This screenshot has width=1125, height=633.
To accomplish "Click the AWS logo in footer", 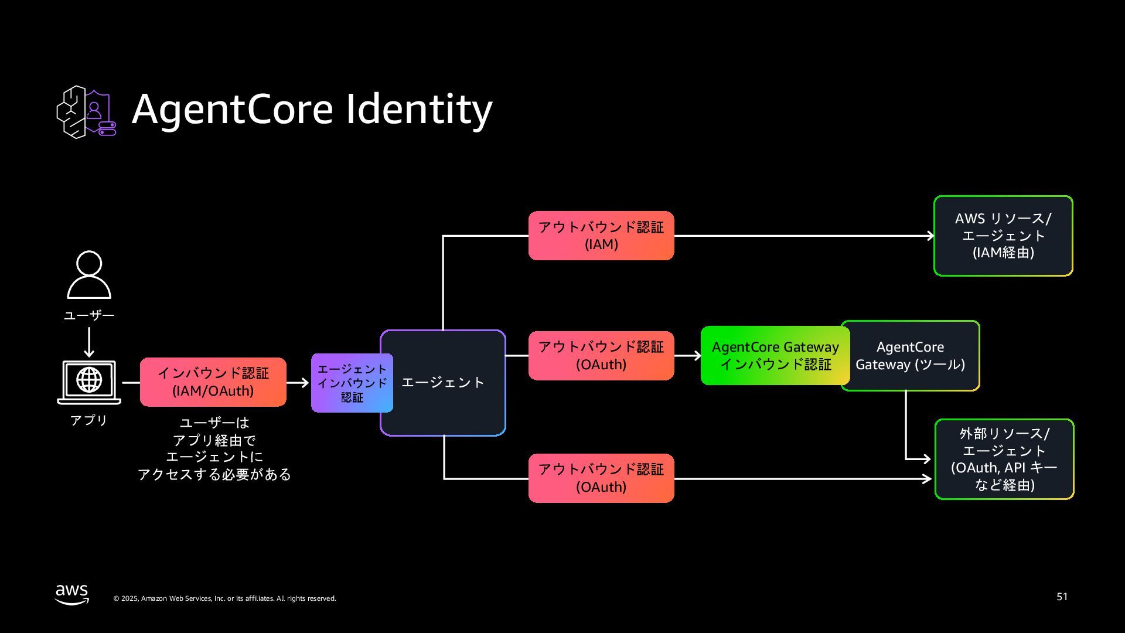I will point(72,594).
